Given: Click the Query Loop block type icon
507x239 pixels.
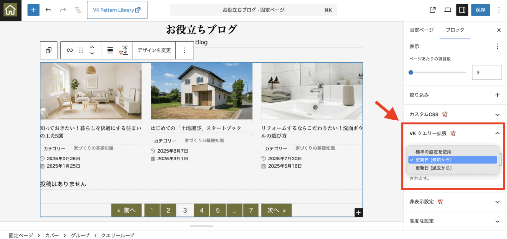Looking at the screenshot, I should (70, 50).
